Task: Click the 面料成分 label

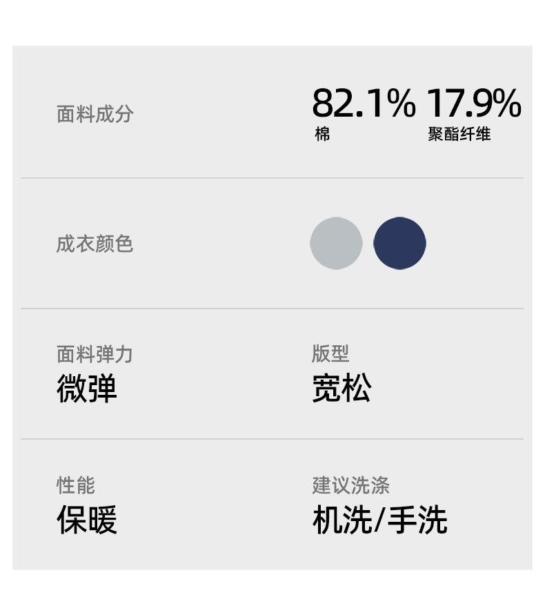Action: pos(95,114)
